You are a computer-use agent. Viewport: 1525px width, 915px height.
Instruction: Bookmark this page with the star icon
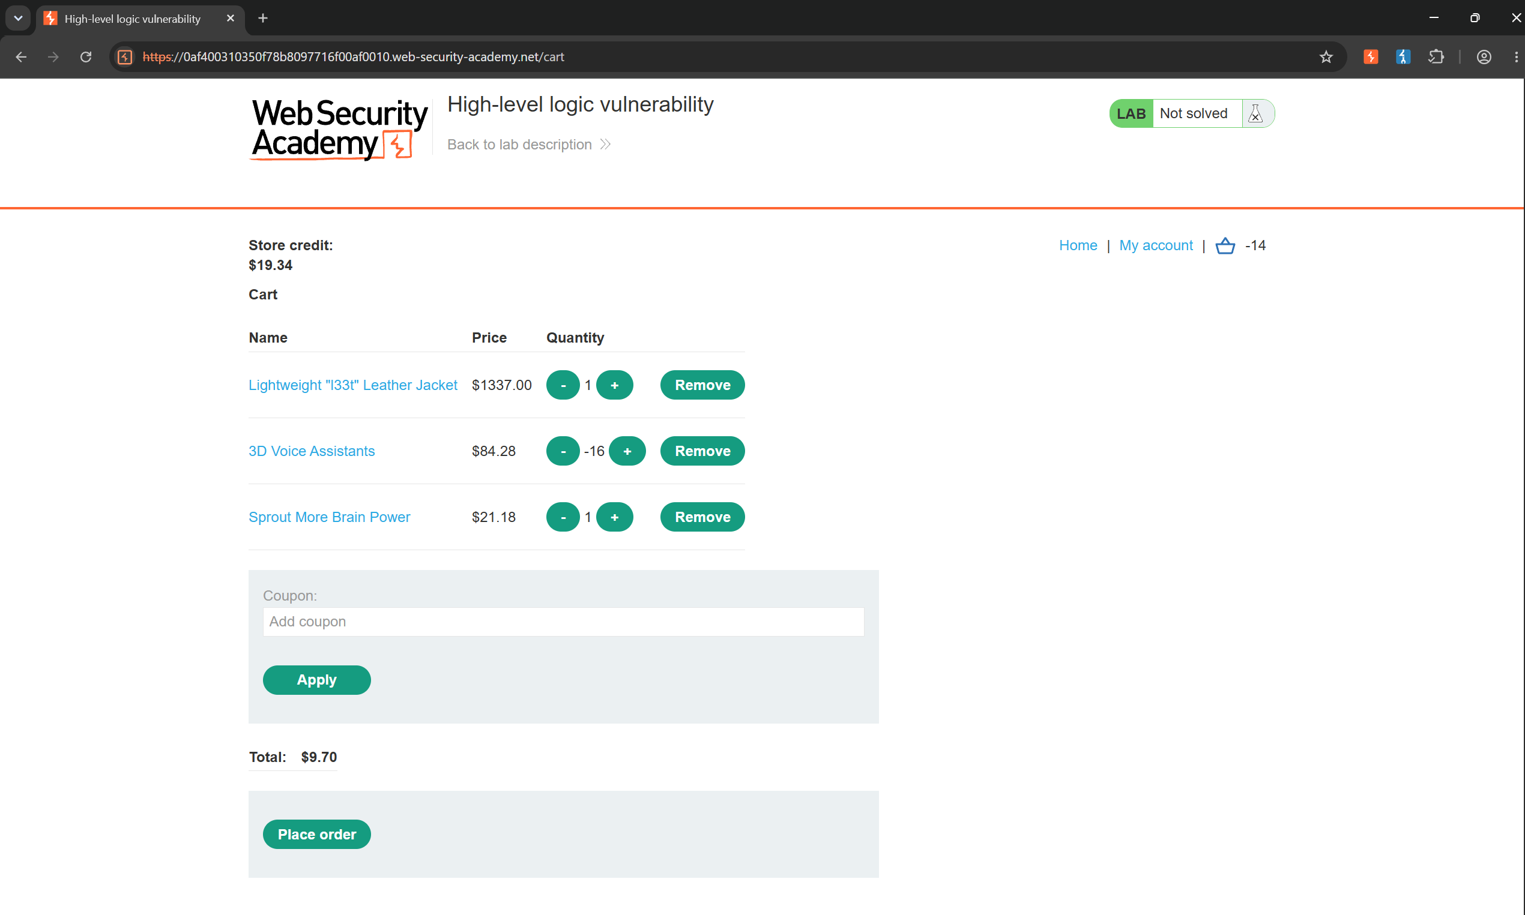click(x=1326, y=57)
